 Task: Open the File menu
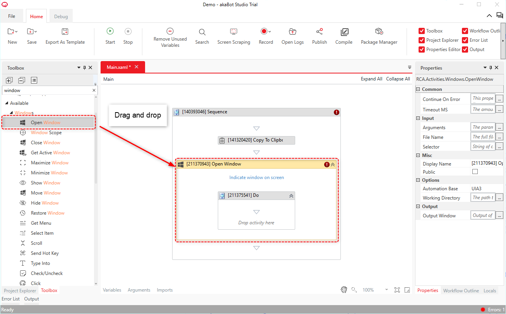click(x=12, y=16)
